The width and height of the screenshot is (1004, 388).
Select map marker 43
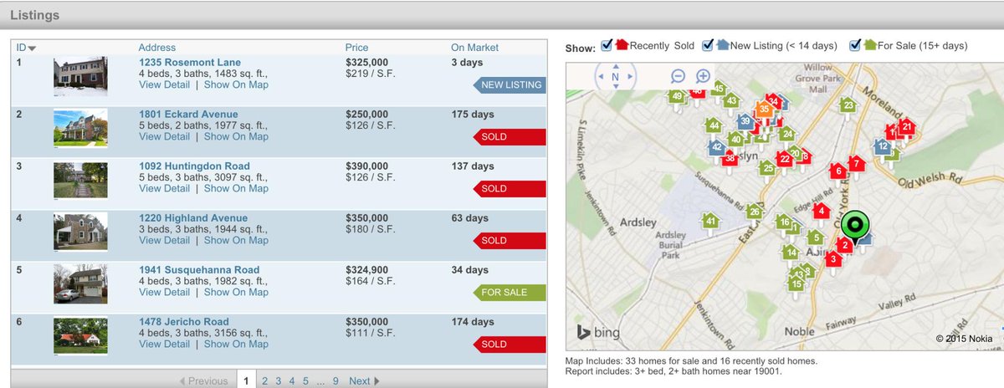click(732, 101)
